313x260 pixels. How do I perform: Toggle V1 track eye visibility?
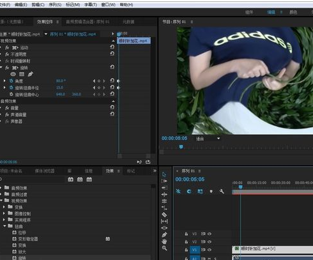click(x=210, y=250)
